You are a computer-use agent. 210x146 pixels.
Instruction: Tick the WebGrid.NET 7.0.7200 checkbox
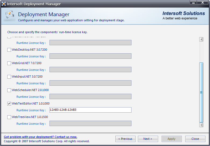(x=9, y=63)
